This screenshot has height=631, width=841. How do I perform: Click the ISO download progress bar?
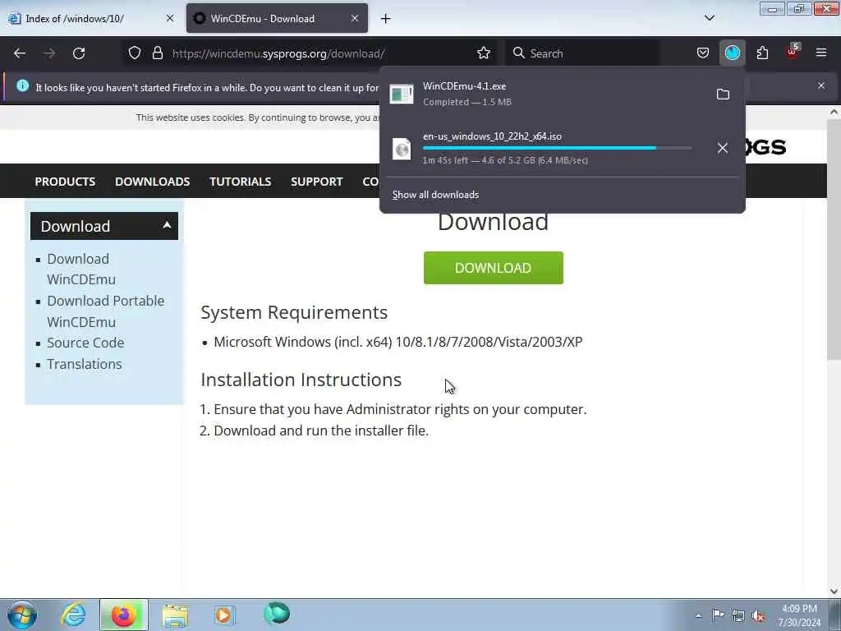click(557, 148)
